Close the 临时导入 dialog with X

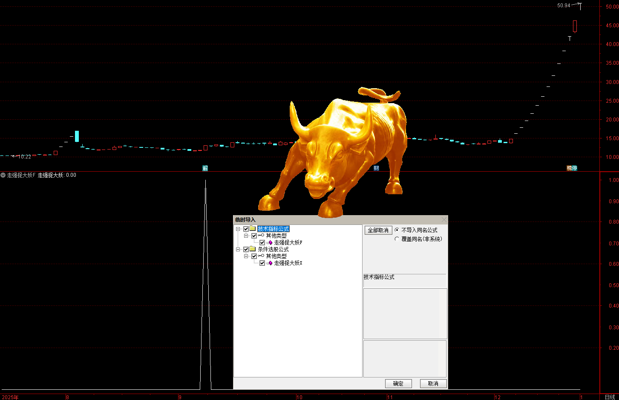(444, 220)
